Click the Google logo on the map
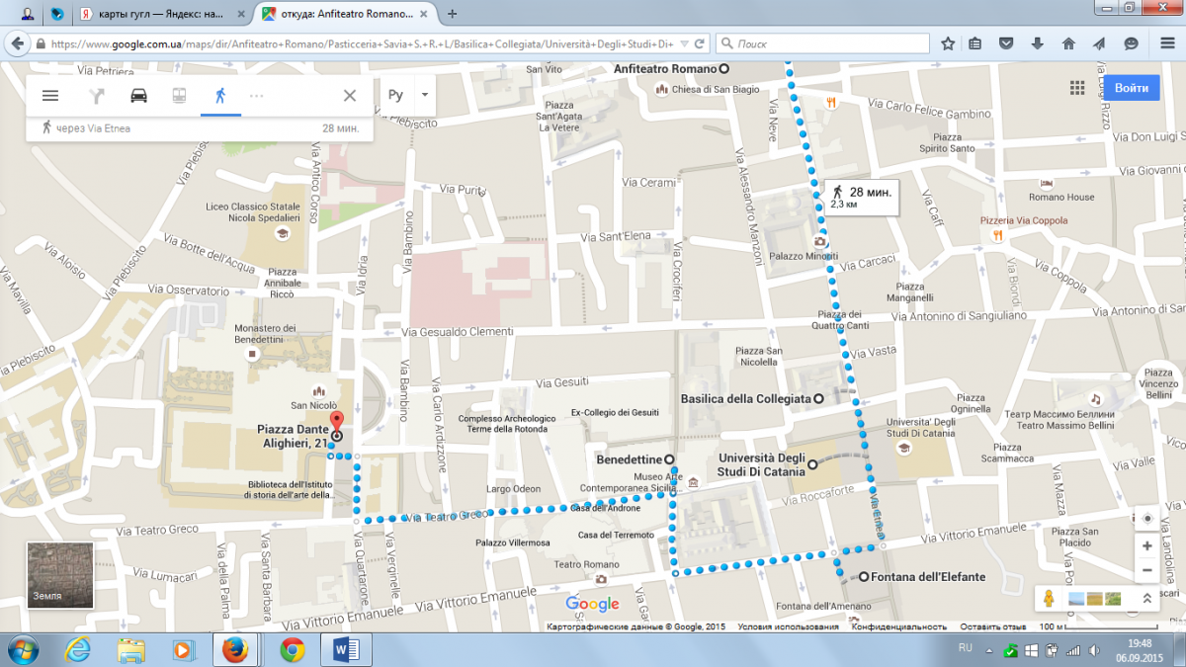The width and height of the screenshot is (1186, 667). point(592,604)
